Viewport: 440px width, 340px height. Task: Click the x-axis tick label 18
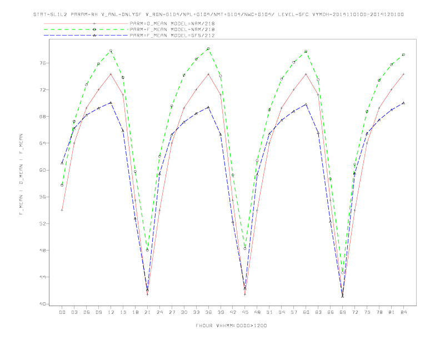coord(135,312)
